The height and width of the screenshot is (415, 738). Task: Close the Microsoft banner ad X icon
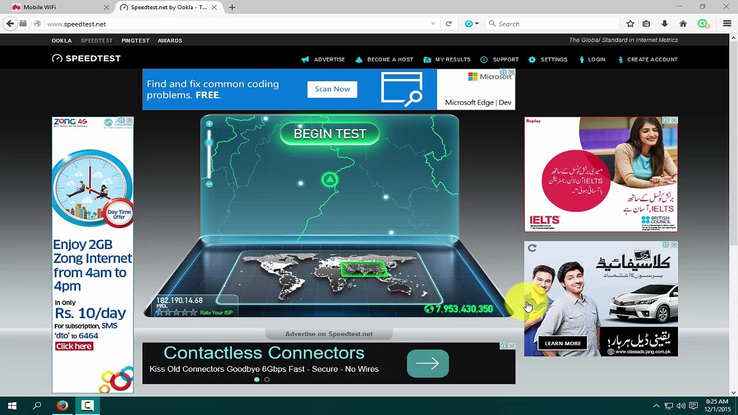511,73
